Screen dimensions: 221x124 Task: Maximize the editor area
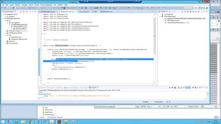pos(155,12)
